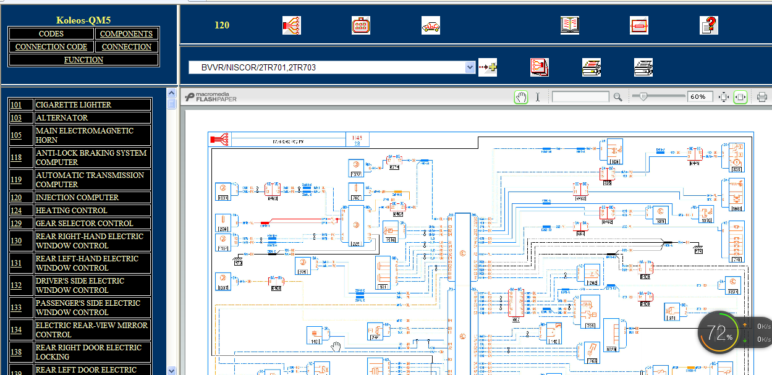Viewport: 772px width, 375px height.
Task: Click FlashPaper fit page button
Action: point(724,97)
